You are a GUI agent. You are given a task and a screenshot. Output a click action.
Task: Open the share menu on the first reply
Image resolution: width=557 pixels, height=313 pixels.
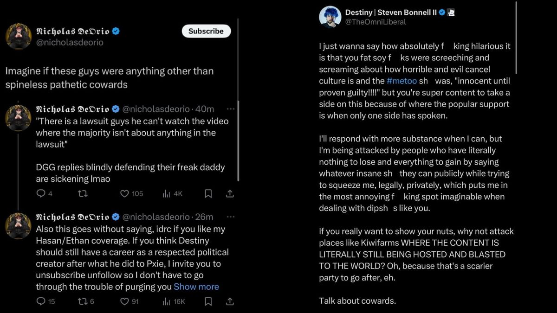pyautogui.click(x=229, y=194)
